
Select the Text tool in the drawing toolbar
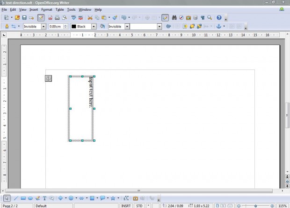point(44,198)
